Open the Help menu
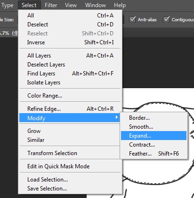The height and width of the screenshot is (198, 194). 120,5
